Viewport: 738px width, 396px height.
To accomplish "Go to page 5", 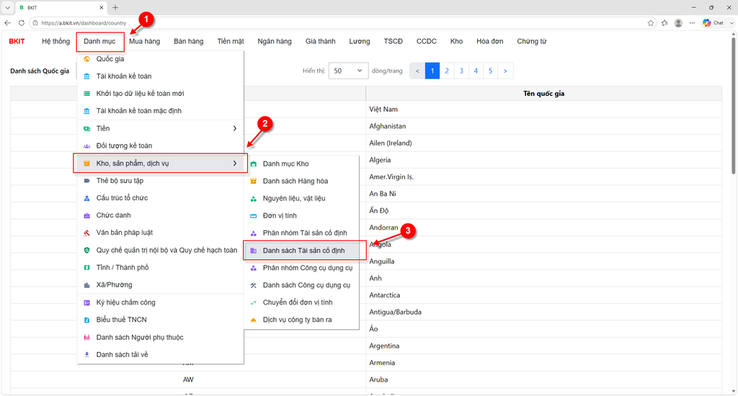I will 490,71.
